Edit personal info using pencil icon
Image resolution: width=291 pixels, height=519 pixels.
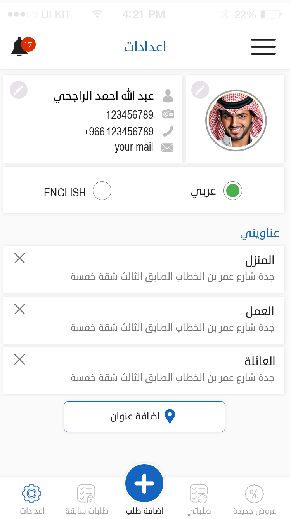[x=19, y=90]
